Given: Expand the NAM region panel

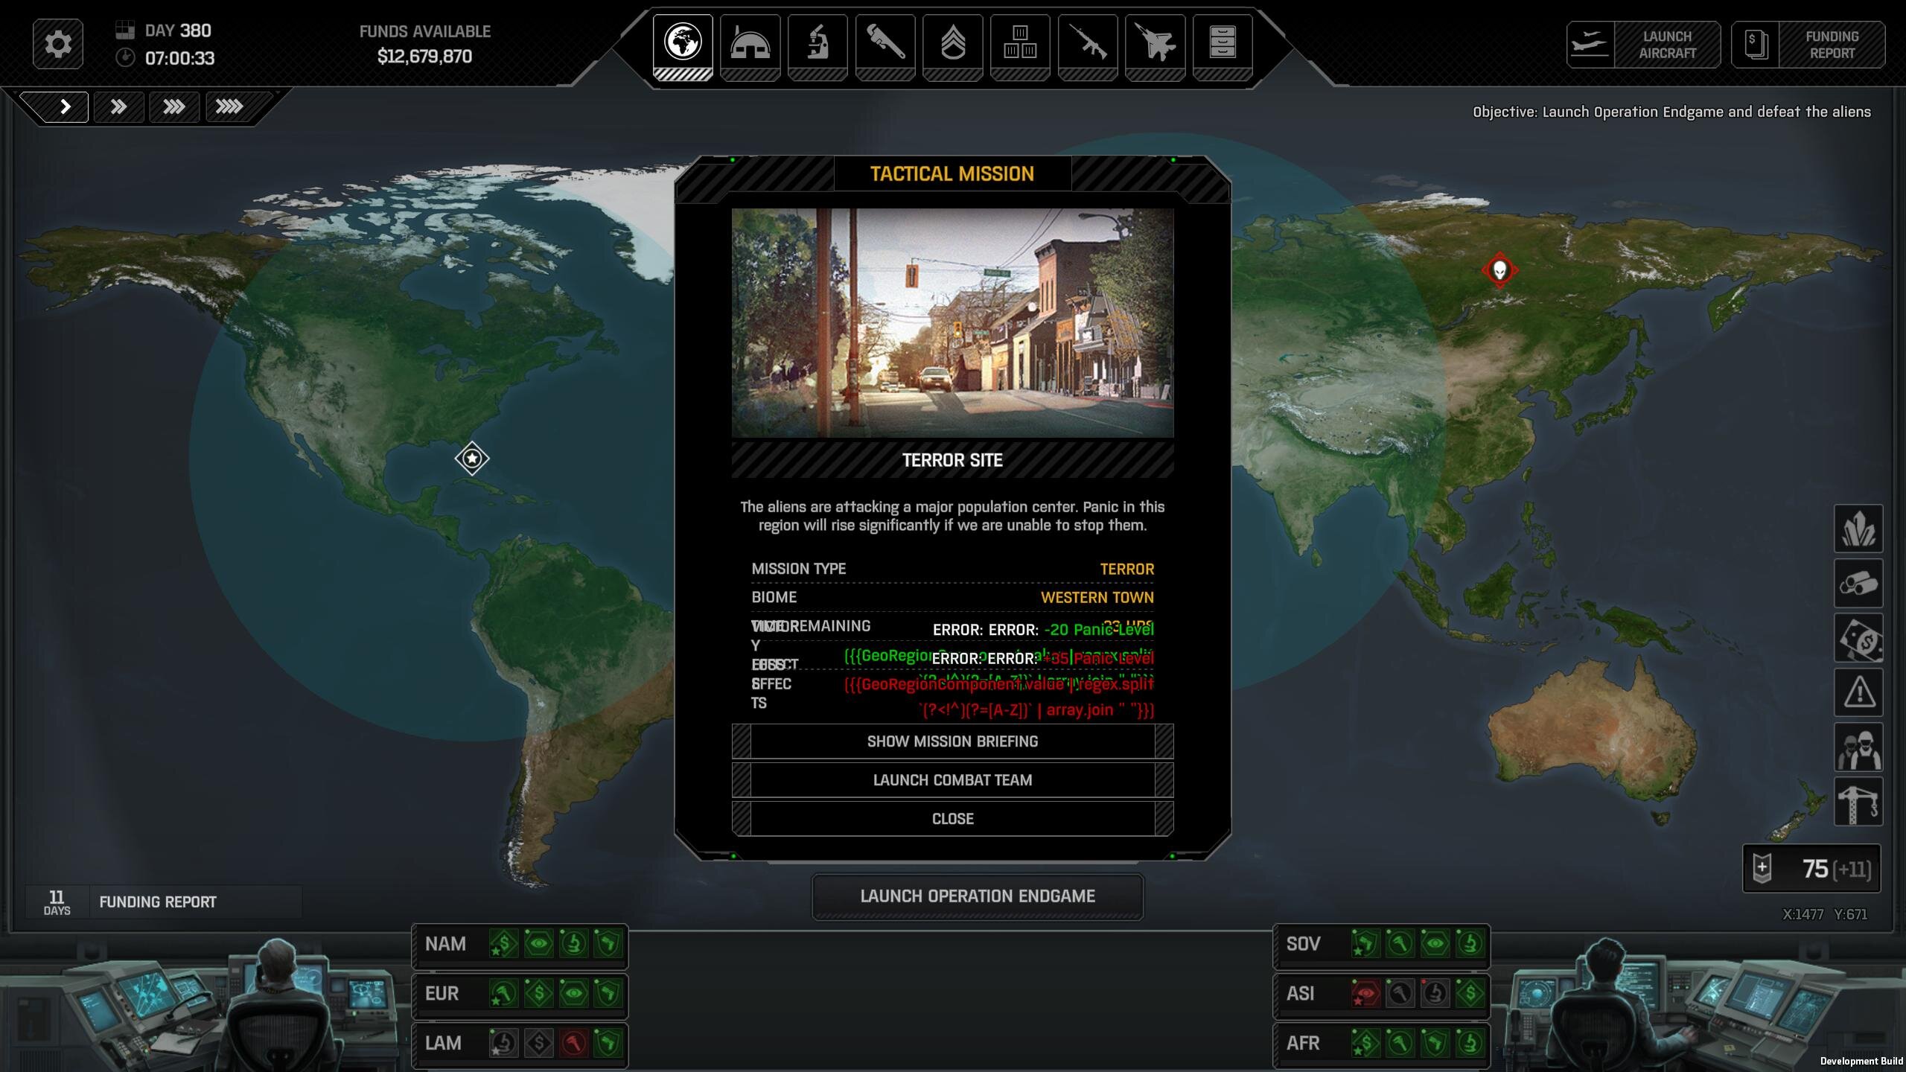Looking at the screenshot, I should (x=446, y=944).
